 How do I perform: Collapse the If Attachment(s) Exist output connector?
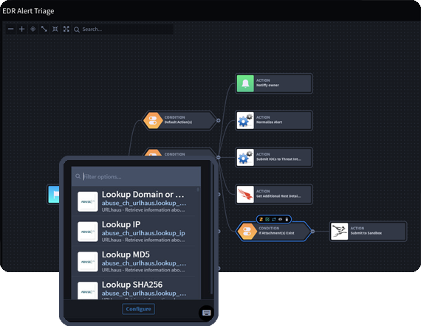click(312, 231)
